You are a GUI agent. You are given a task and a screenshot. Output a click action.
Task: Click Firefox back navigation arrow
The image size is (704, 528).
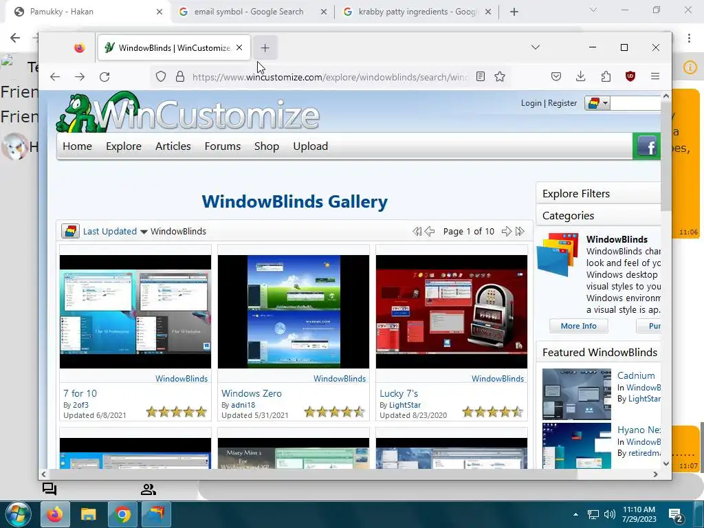point(55,77)
